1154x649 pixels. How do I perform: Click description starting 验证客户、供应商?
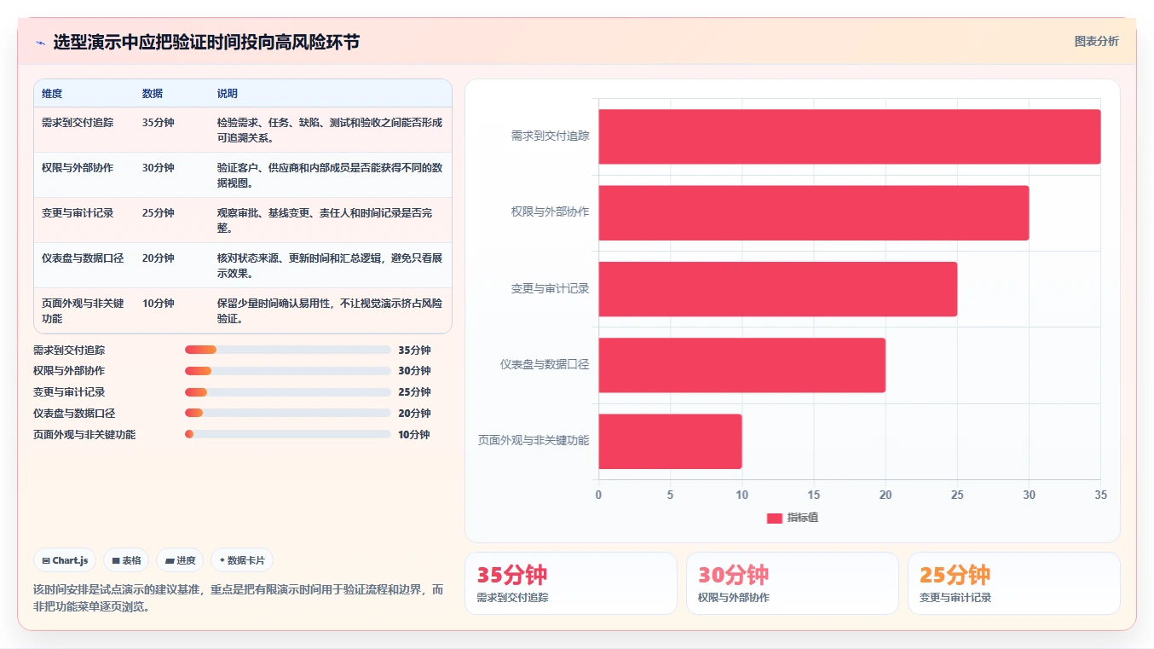(x=330, y=175)
